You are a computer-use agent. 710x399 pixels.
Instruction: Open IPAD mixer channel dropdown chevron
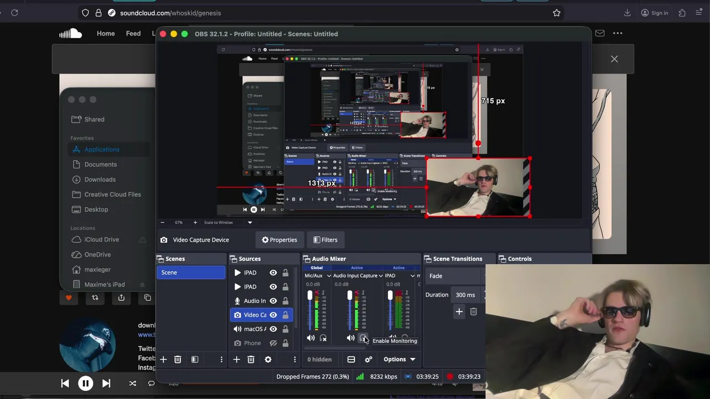(412, 276)
